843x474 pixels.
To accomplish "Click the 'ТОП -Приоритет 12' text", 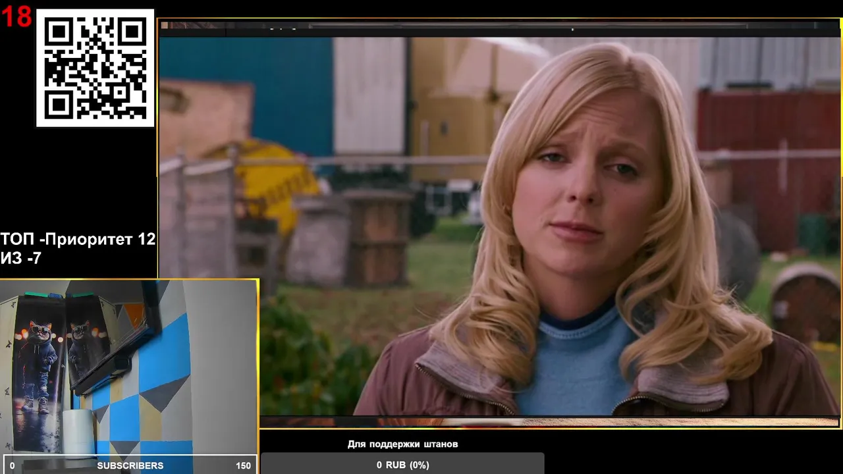I will pos(78,240).
